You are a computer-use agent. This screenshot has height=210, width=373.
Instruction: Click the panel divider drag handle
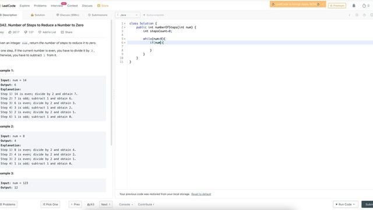pos(114,95)
